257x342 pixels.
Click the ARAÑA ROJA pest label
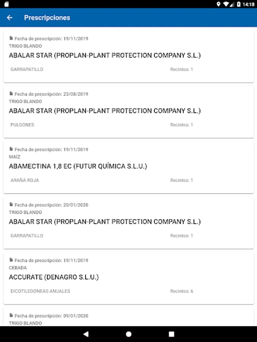[25, 180]
